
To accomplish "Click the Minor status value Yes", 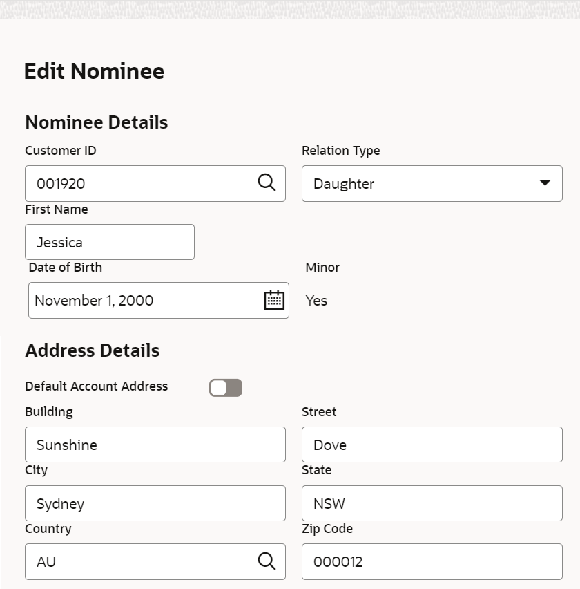I will (x=316, y=301).
